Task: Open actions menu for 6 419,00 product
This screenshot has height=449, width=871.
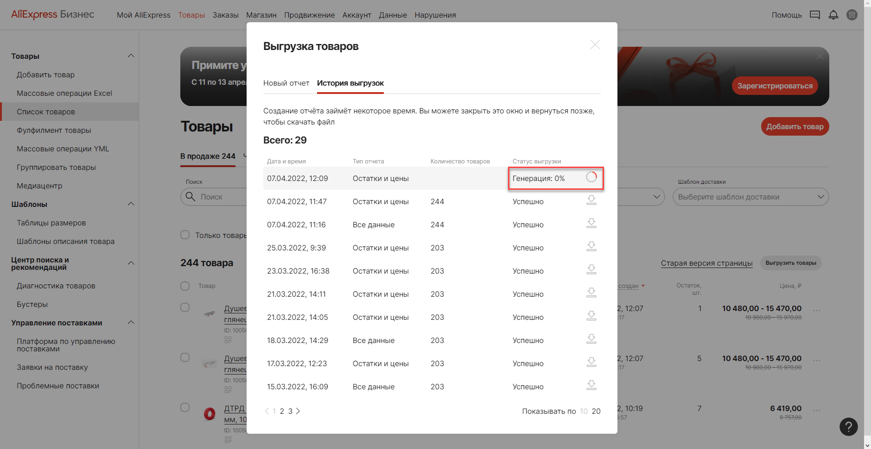Action: pos(817,410)
